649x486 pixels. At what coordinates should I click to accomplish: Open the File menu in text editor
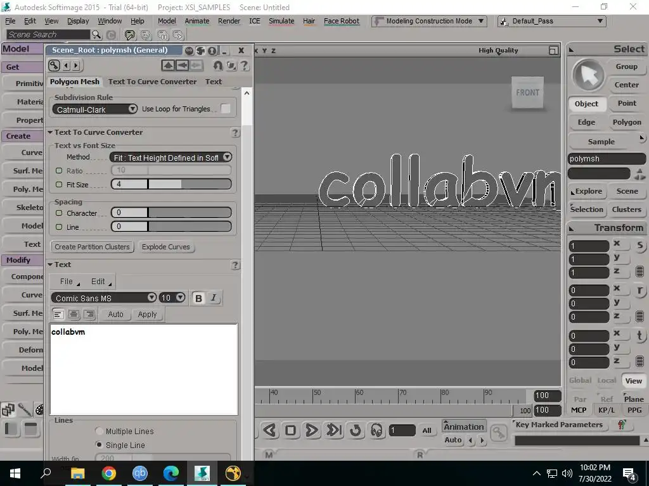tap(68, 282)
